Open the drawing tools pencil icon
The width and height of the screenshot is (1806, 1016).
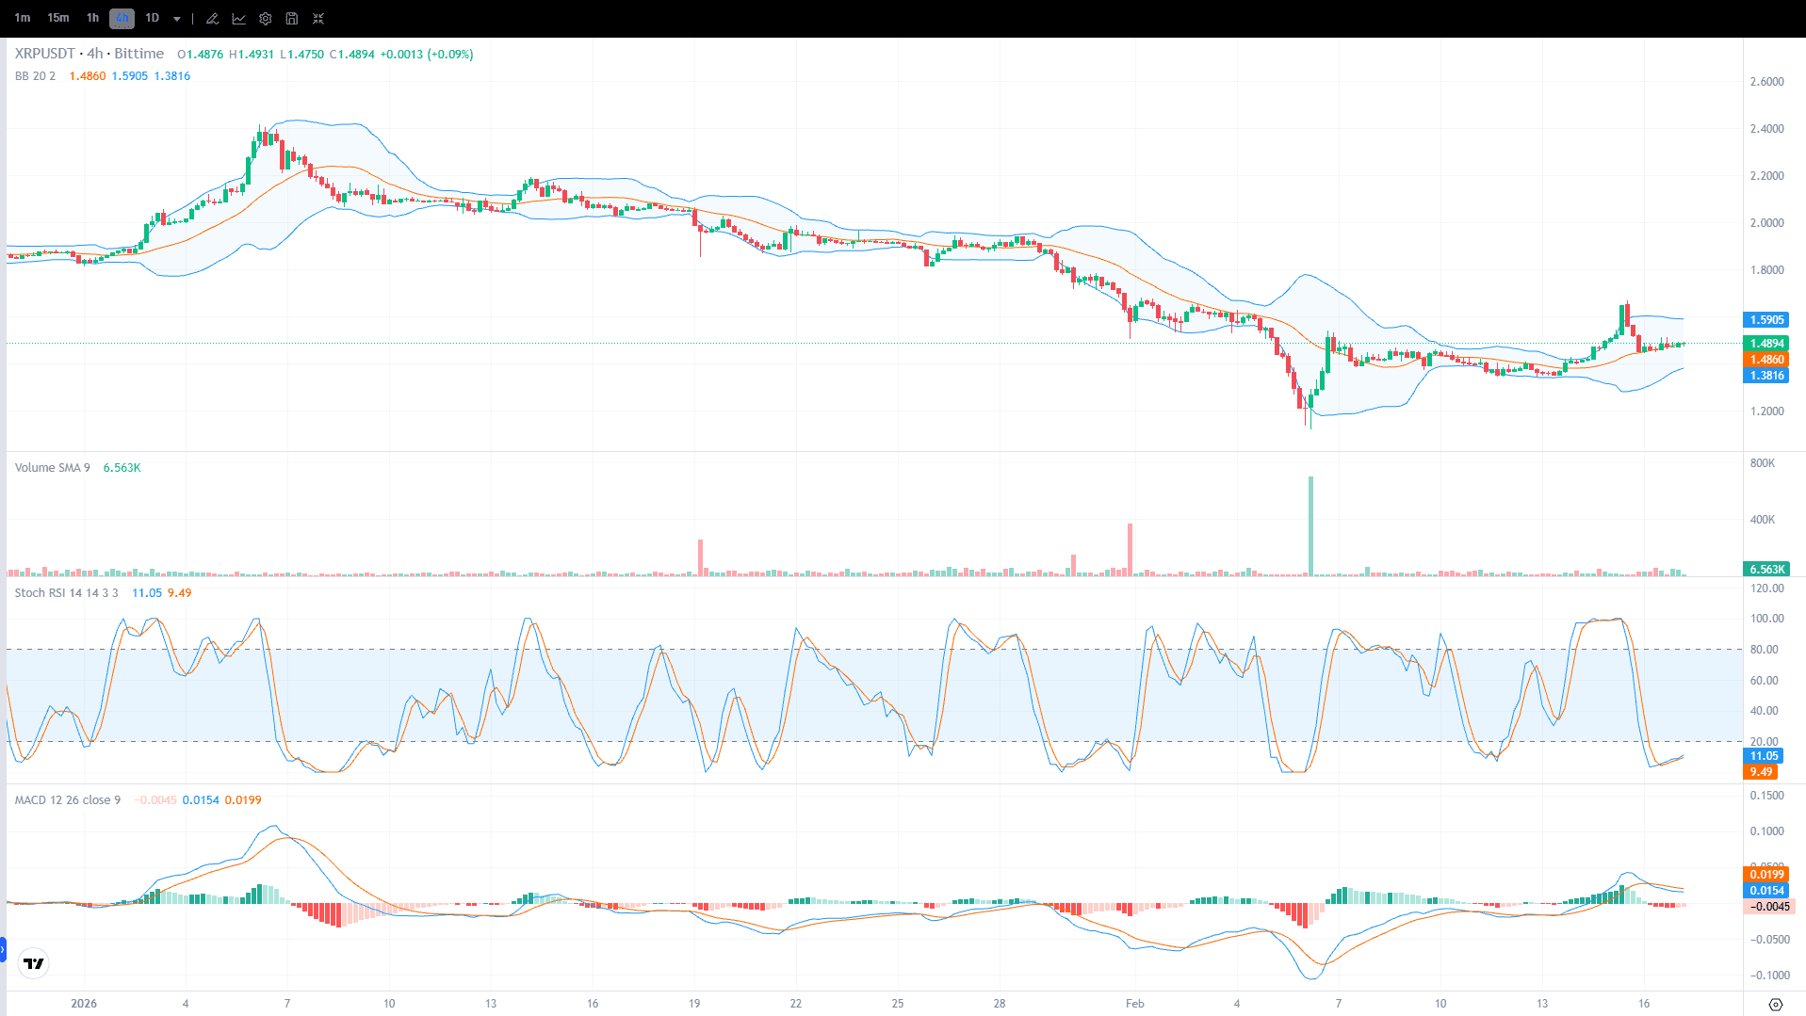211,18
